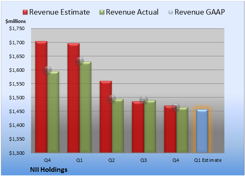Screen dimensions: 245x176
Task: Click the GAAP marker on Q2 bars
Action: click(112, 99)
